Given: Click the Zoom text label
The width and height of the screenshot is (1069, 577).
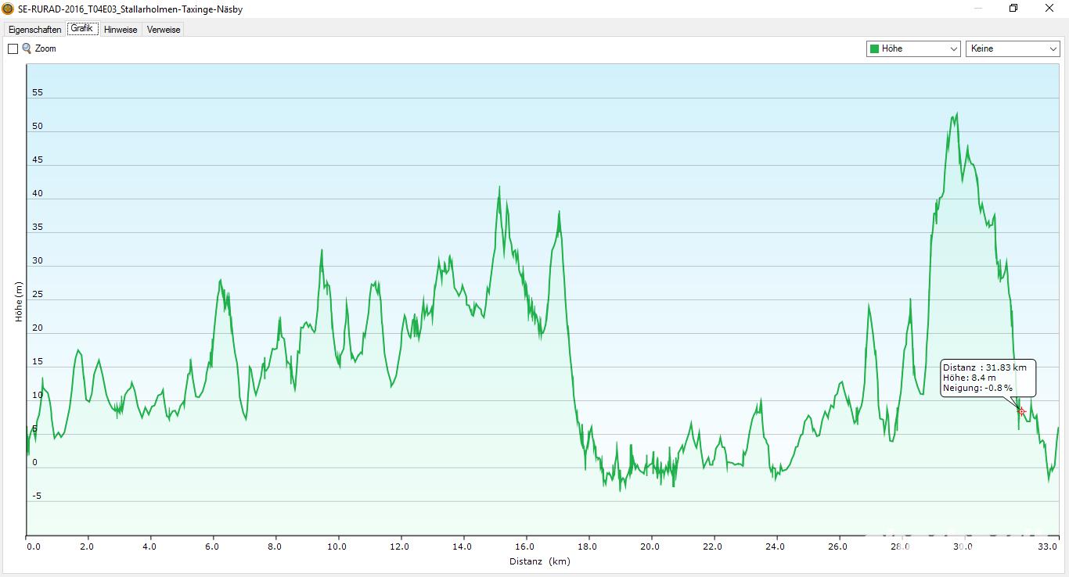Looking at the screenshot, I should (45, 48).
